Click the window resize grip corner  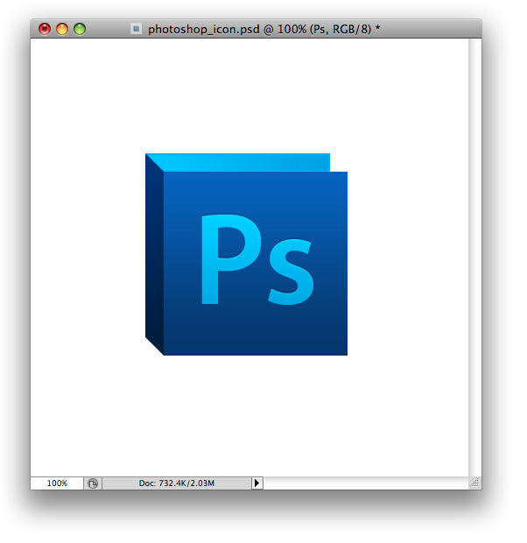pos(474,483)
